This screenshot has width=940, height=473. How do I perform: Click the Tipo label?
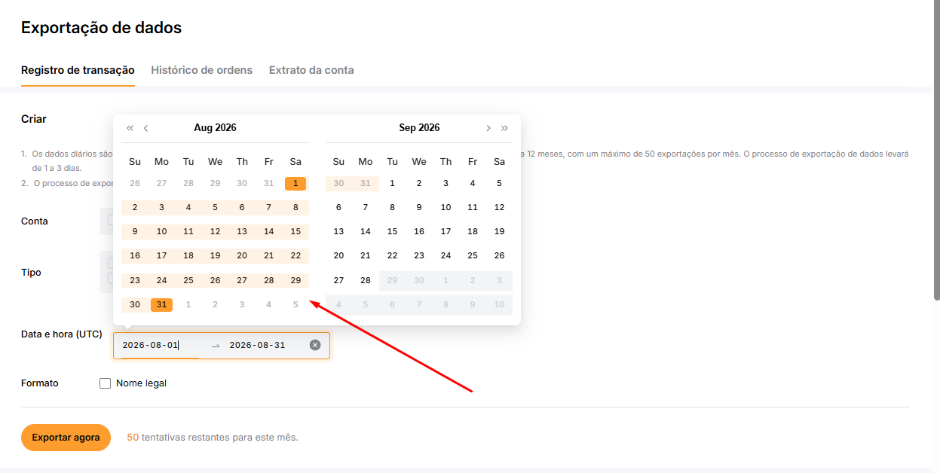click(31, 273)
